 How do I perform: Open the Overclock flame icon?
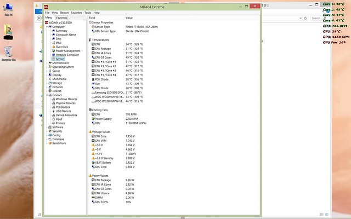(x=54, y=47)
